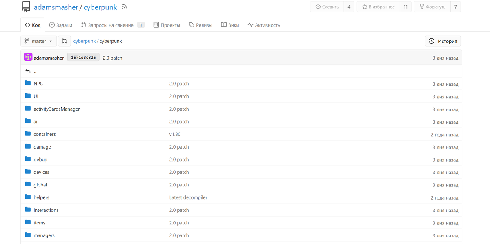Click the RSS feed icon beside the repository name
This screenshot has width=490, height=244.
(125, 7)
